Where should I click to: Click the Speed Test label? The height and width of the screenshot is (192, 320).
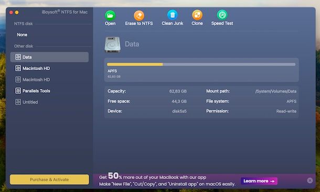(x=222, y=24)
